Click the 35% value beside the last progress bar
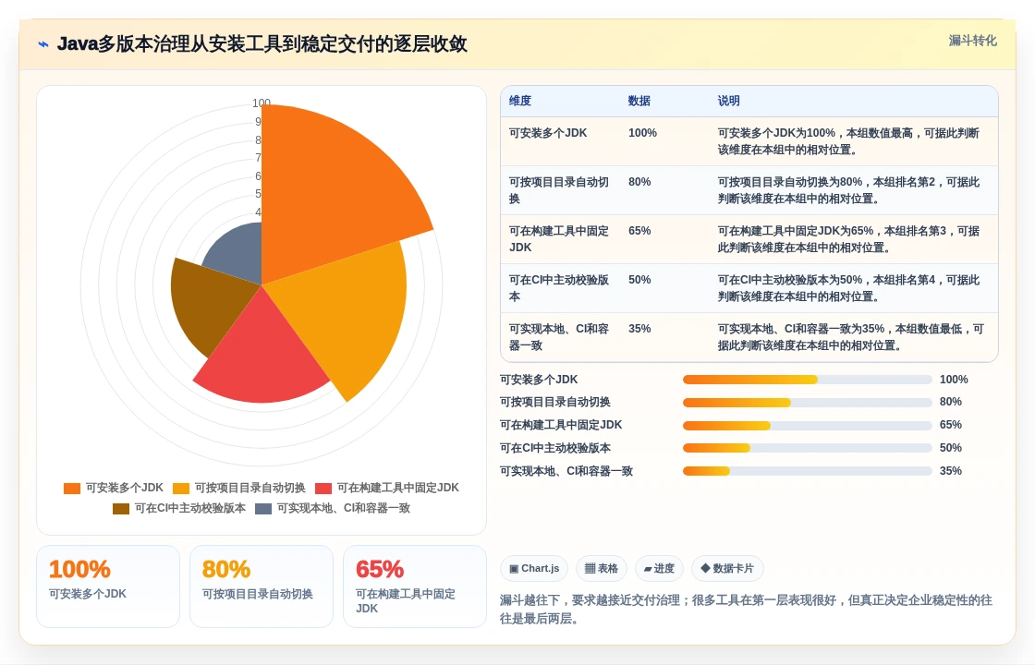Viewport: 1035px width, 665px height. (951, 471)
